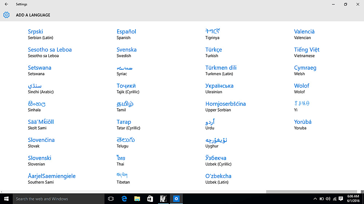This screenshot has width=364, height=204.
Task: Select the Syriac language
Action: coord(124,70)
